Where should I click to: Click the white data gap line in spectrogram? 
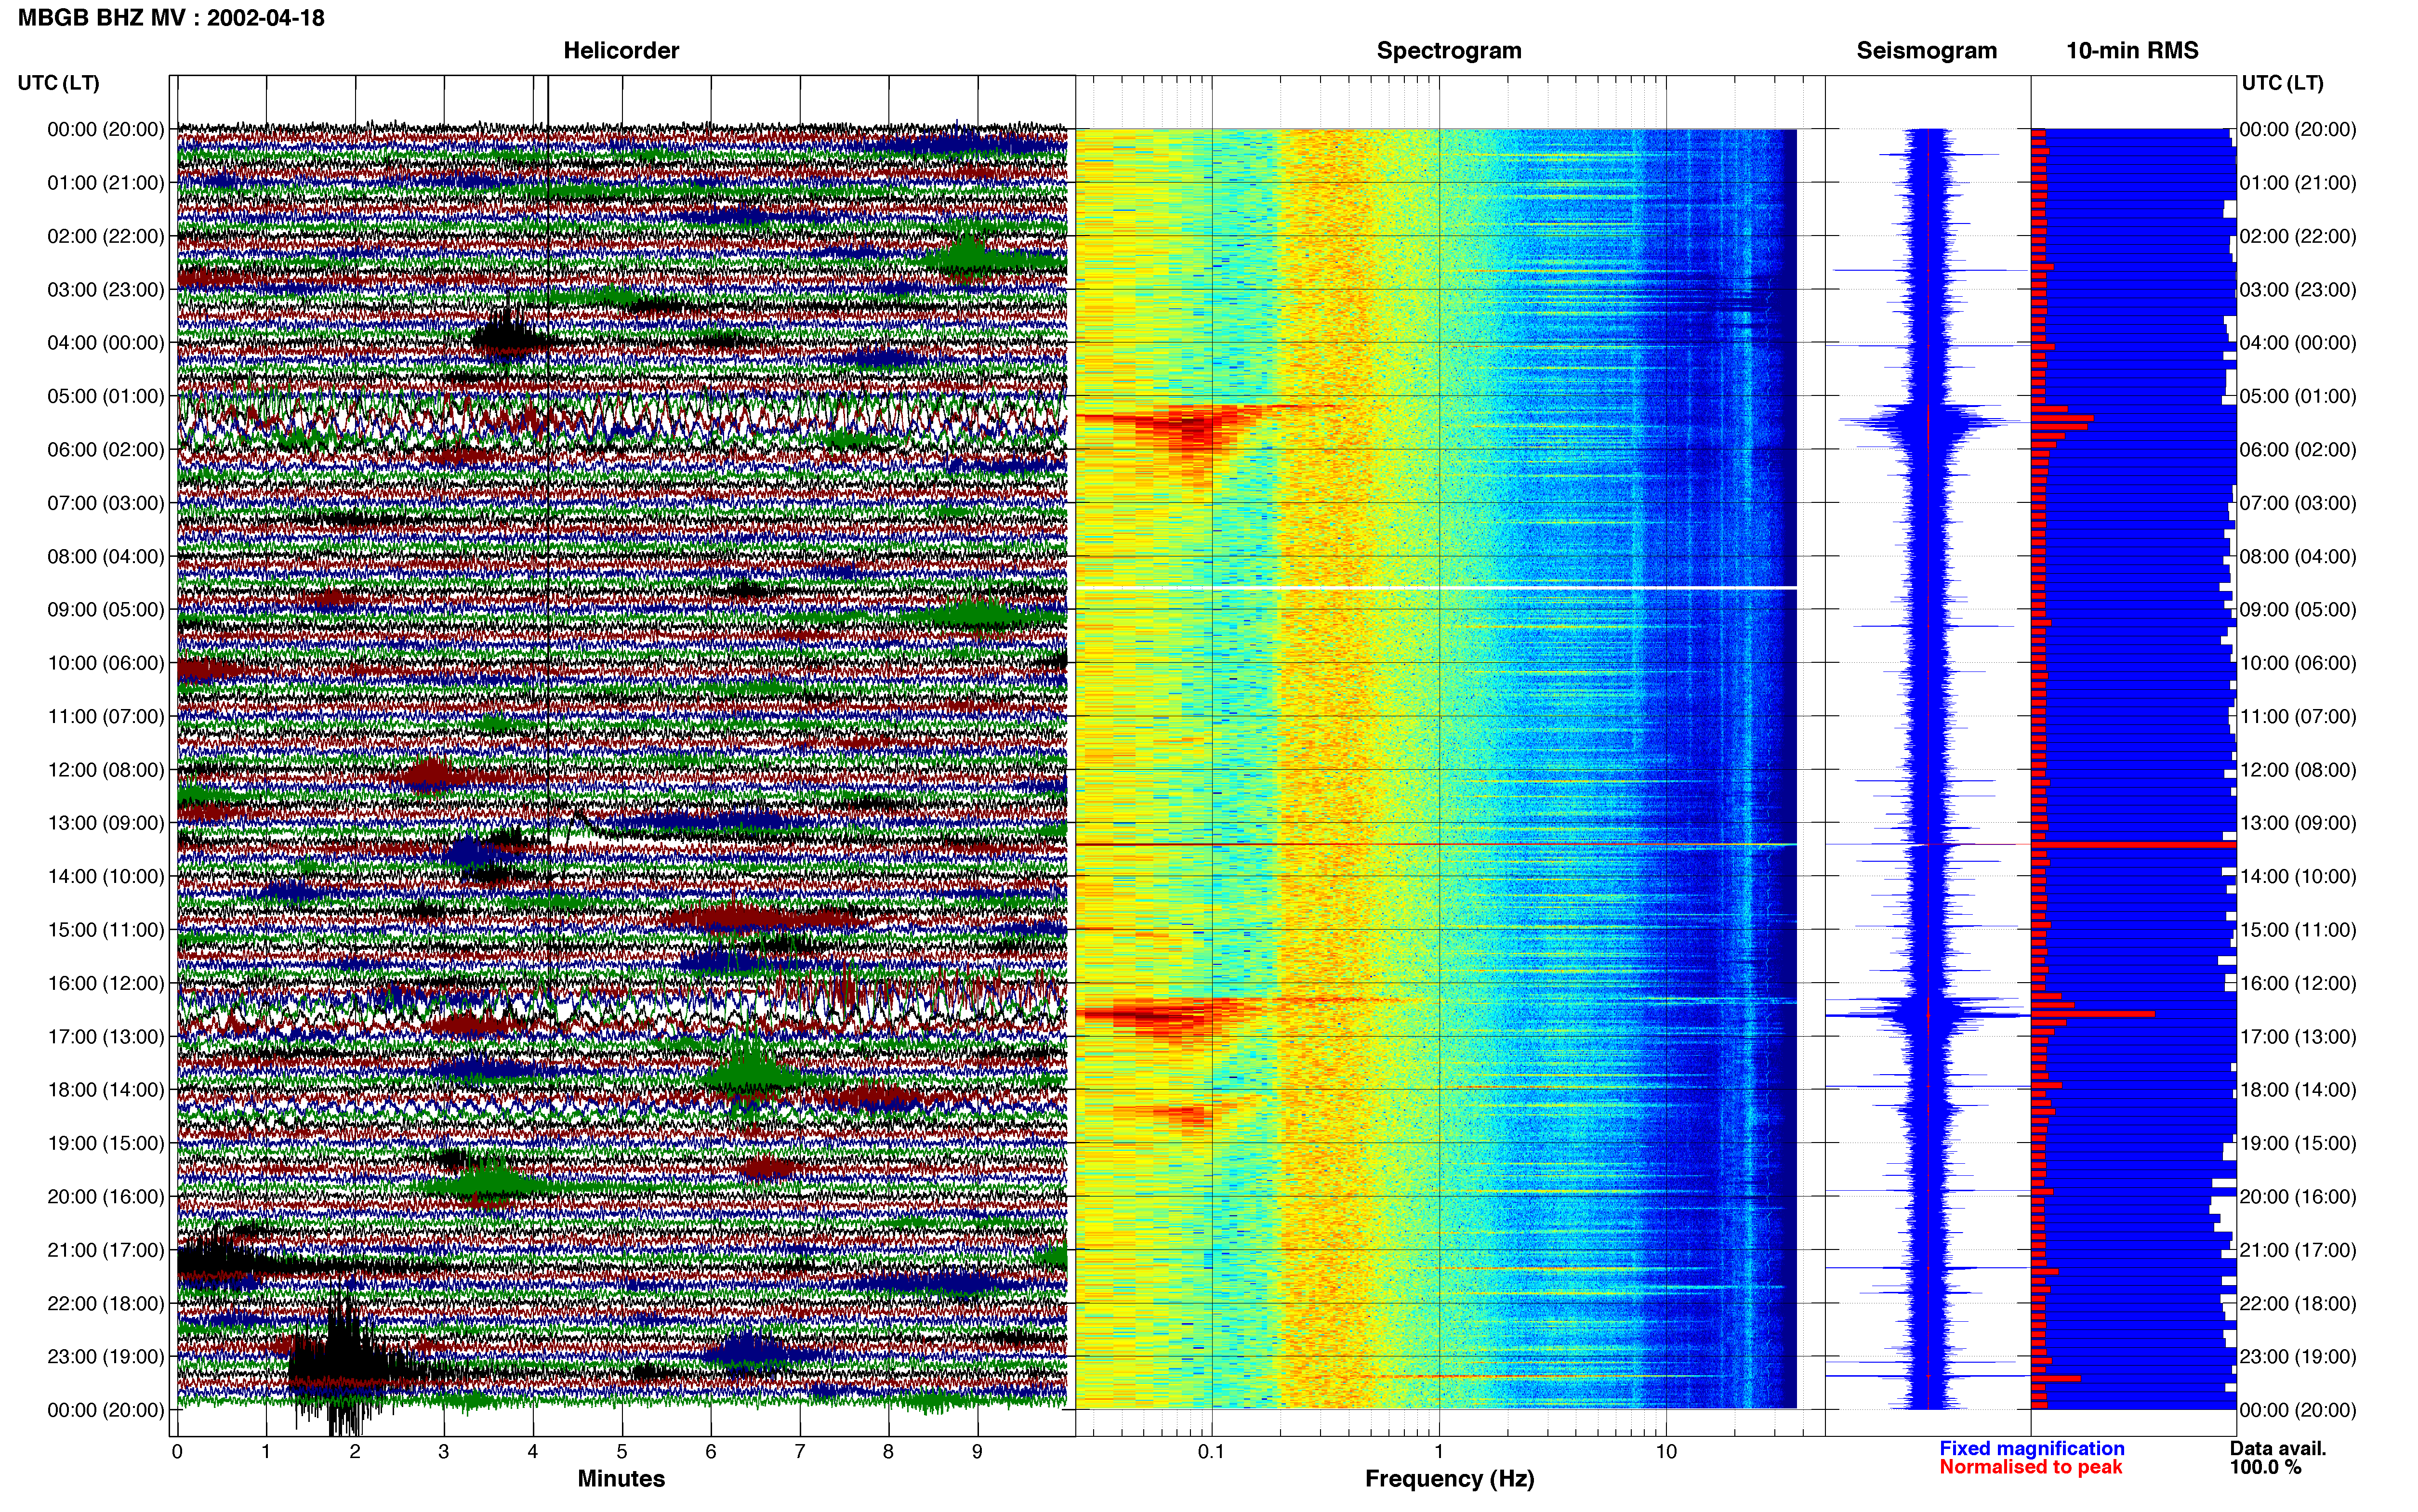point(1436,587)
